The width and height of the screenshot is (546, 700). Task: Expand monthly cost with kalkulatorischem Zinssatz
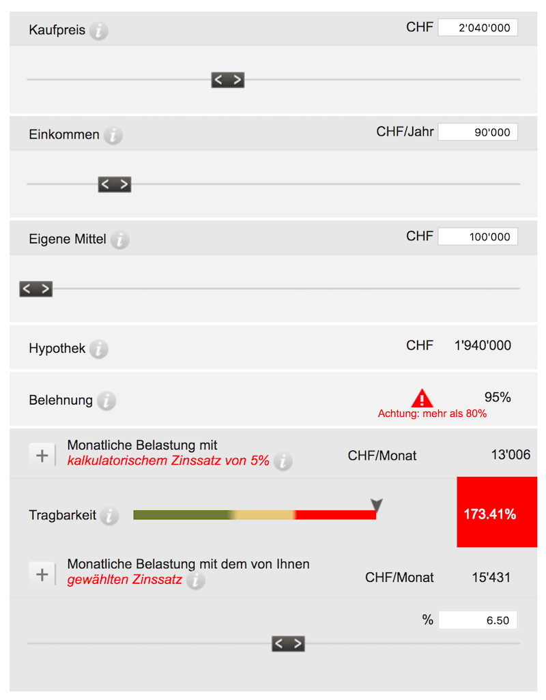click(42, 455)
